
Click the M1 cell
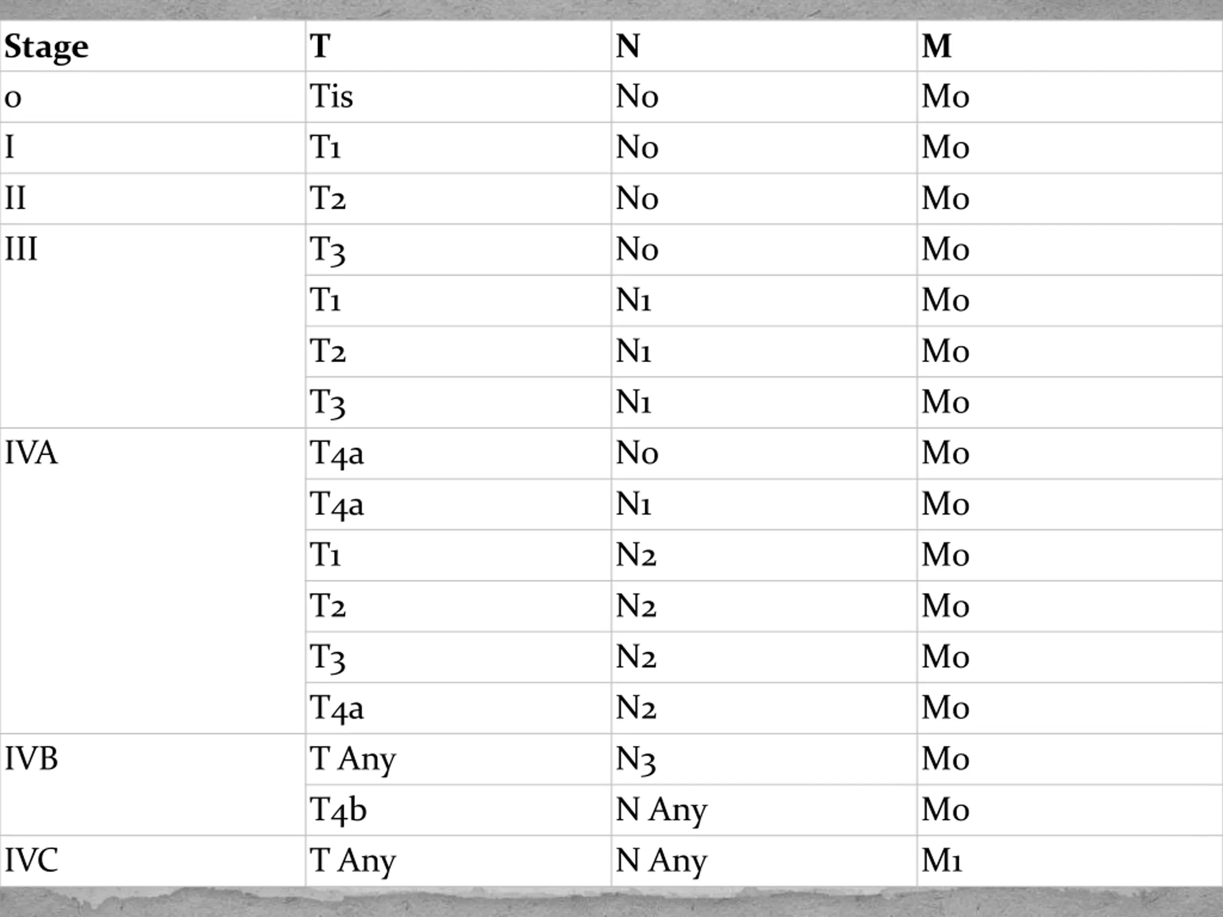1070,861
